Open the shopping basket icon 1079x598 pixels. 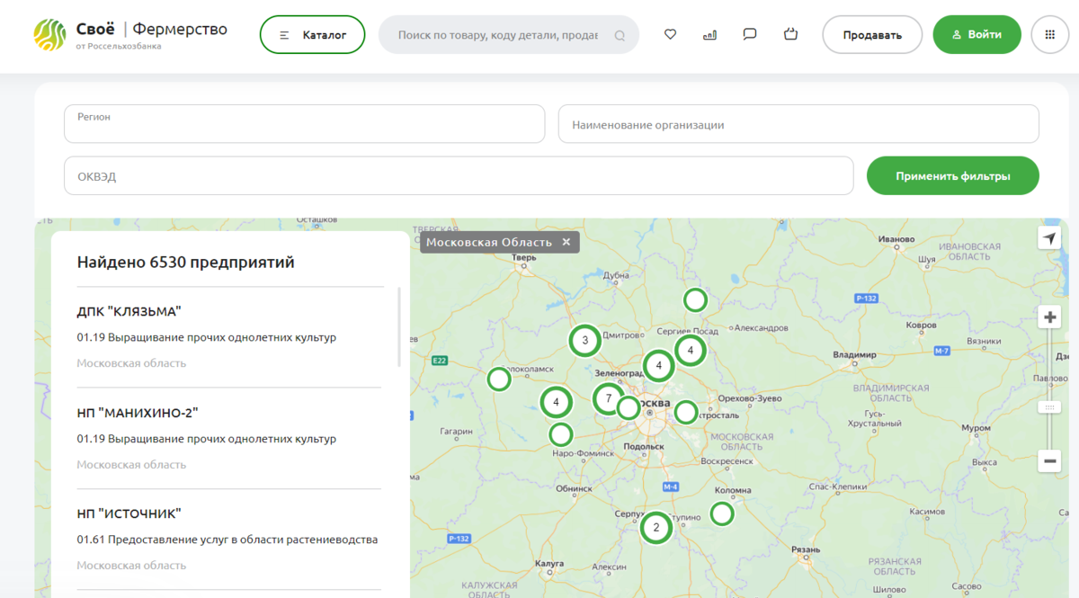(790, 34)
